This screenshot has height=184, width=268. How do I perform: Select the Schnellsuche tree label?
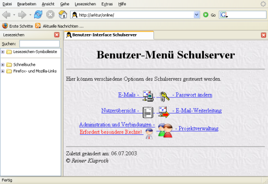coord(24,65)
